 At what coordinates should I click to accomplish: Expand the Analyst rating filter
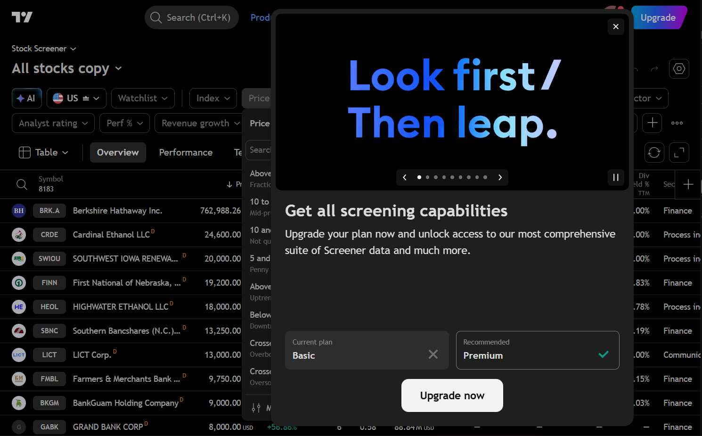53,123
